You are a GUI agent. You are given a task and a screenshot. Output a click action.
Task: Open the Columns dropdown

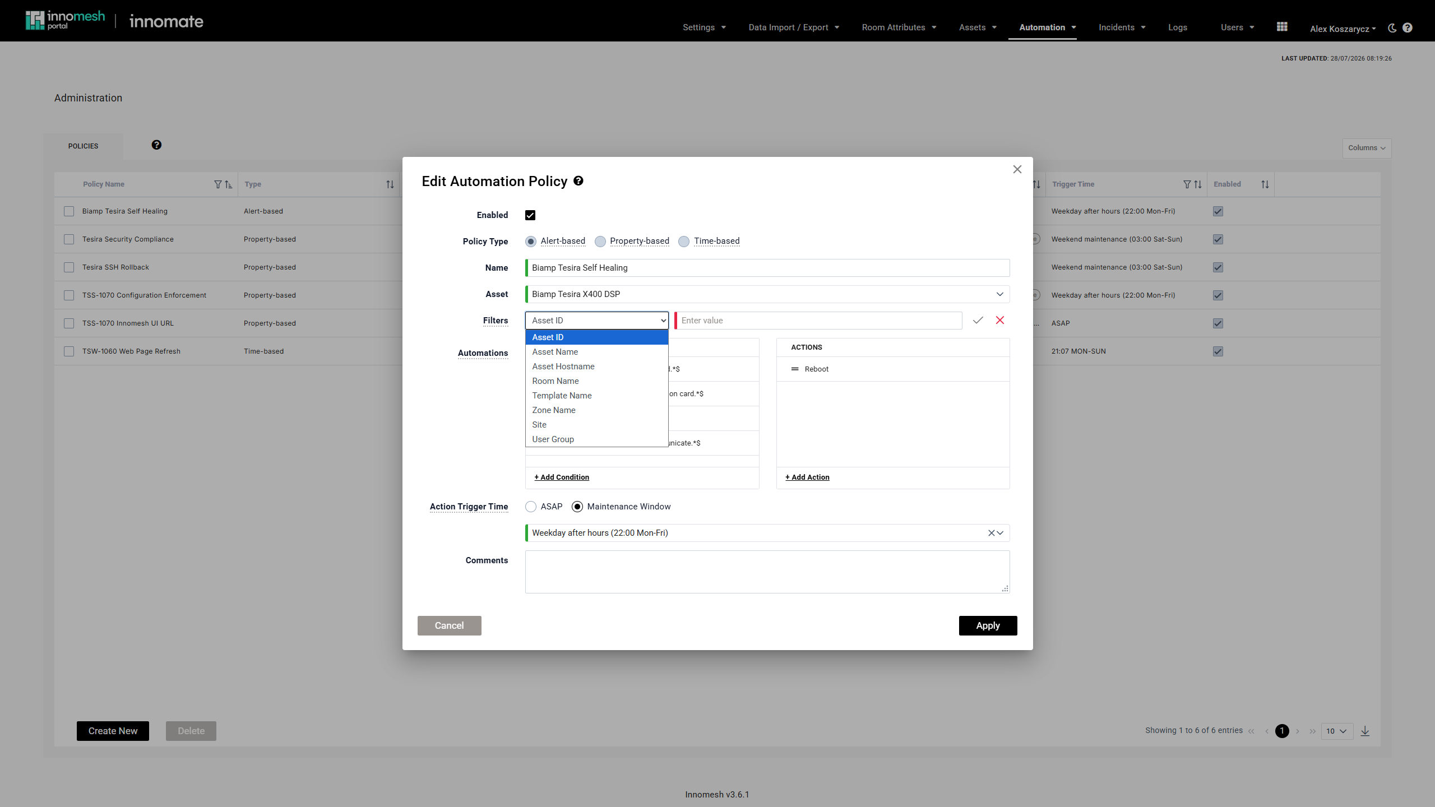1367,148
